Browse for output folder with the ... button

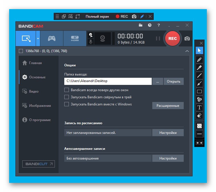pyautogui.click(x=158, y=81)
